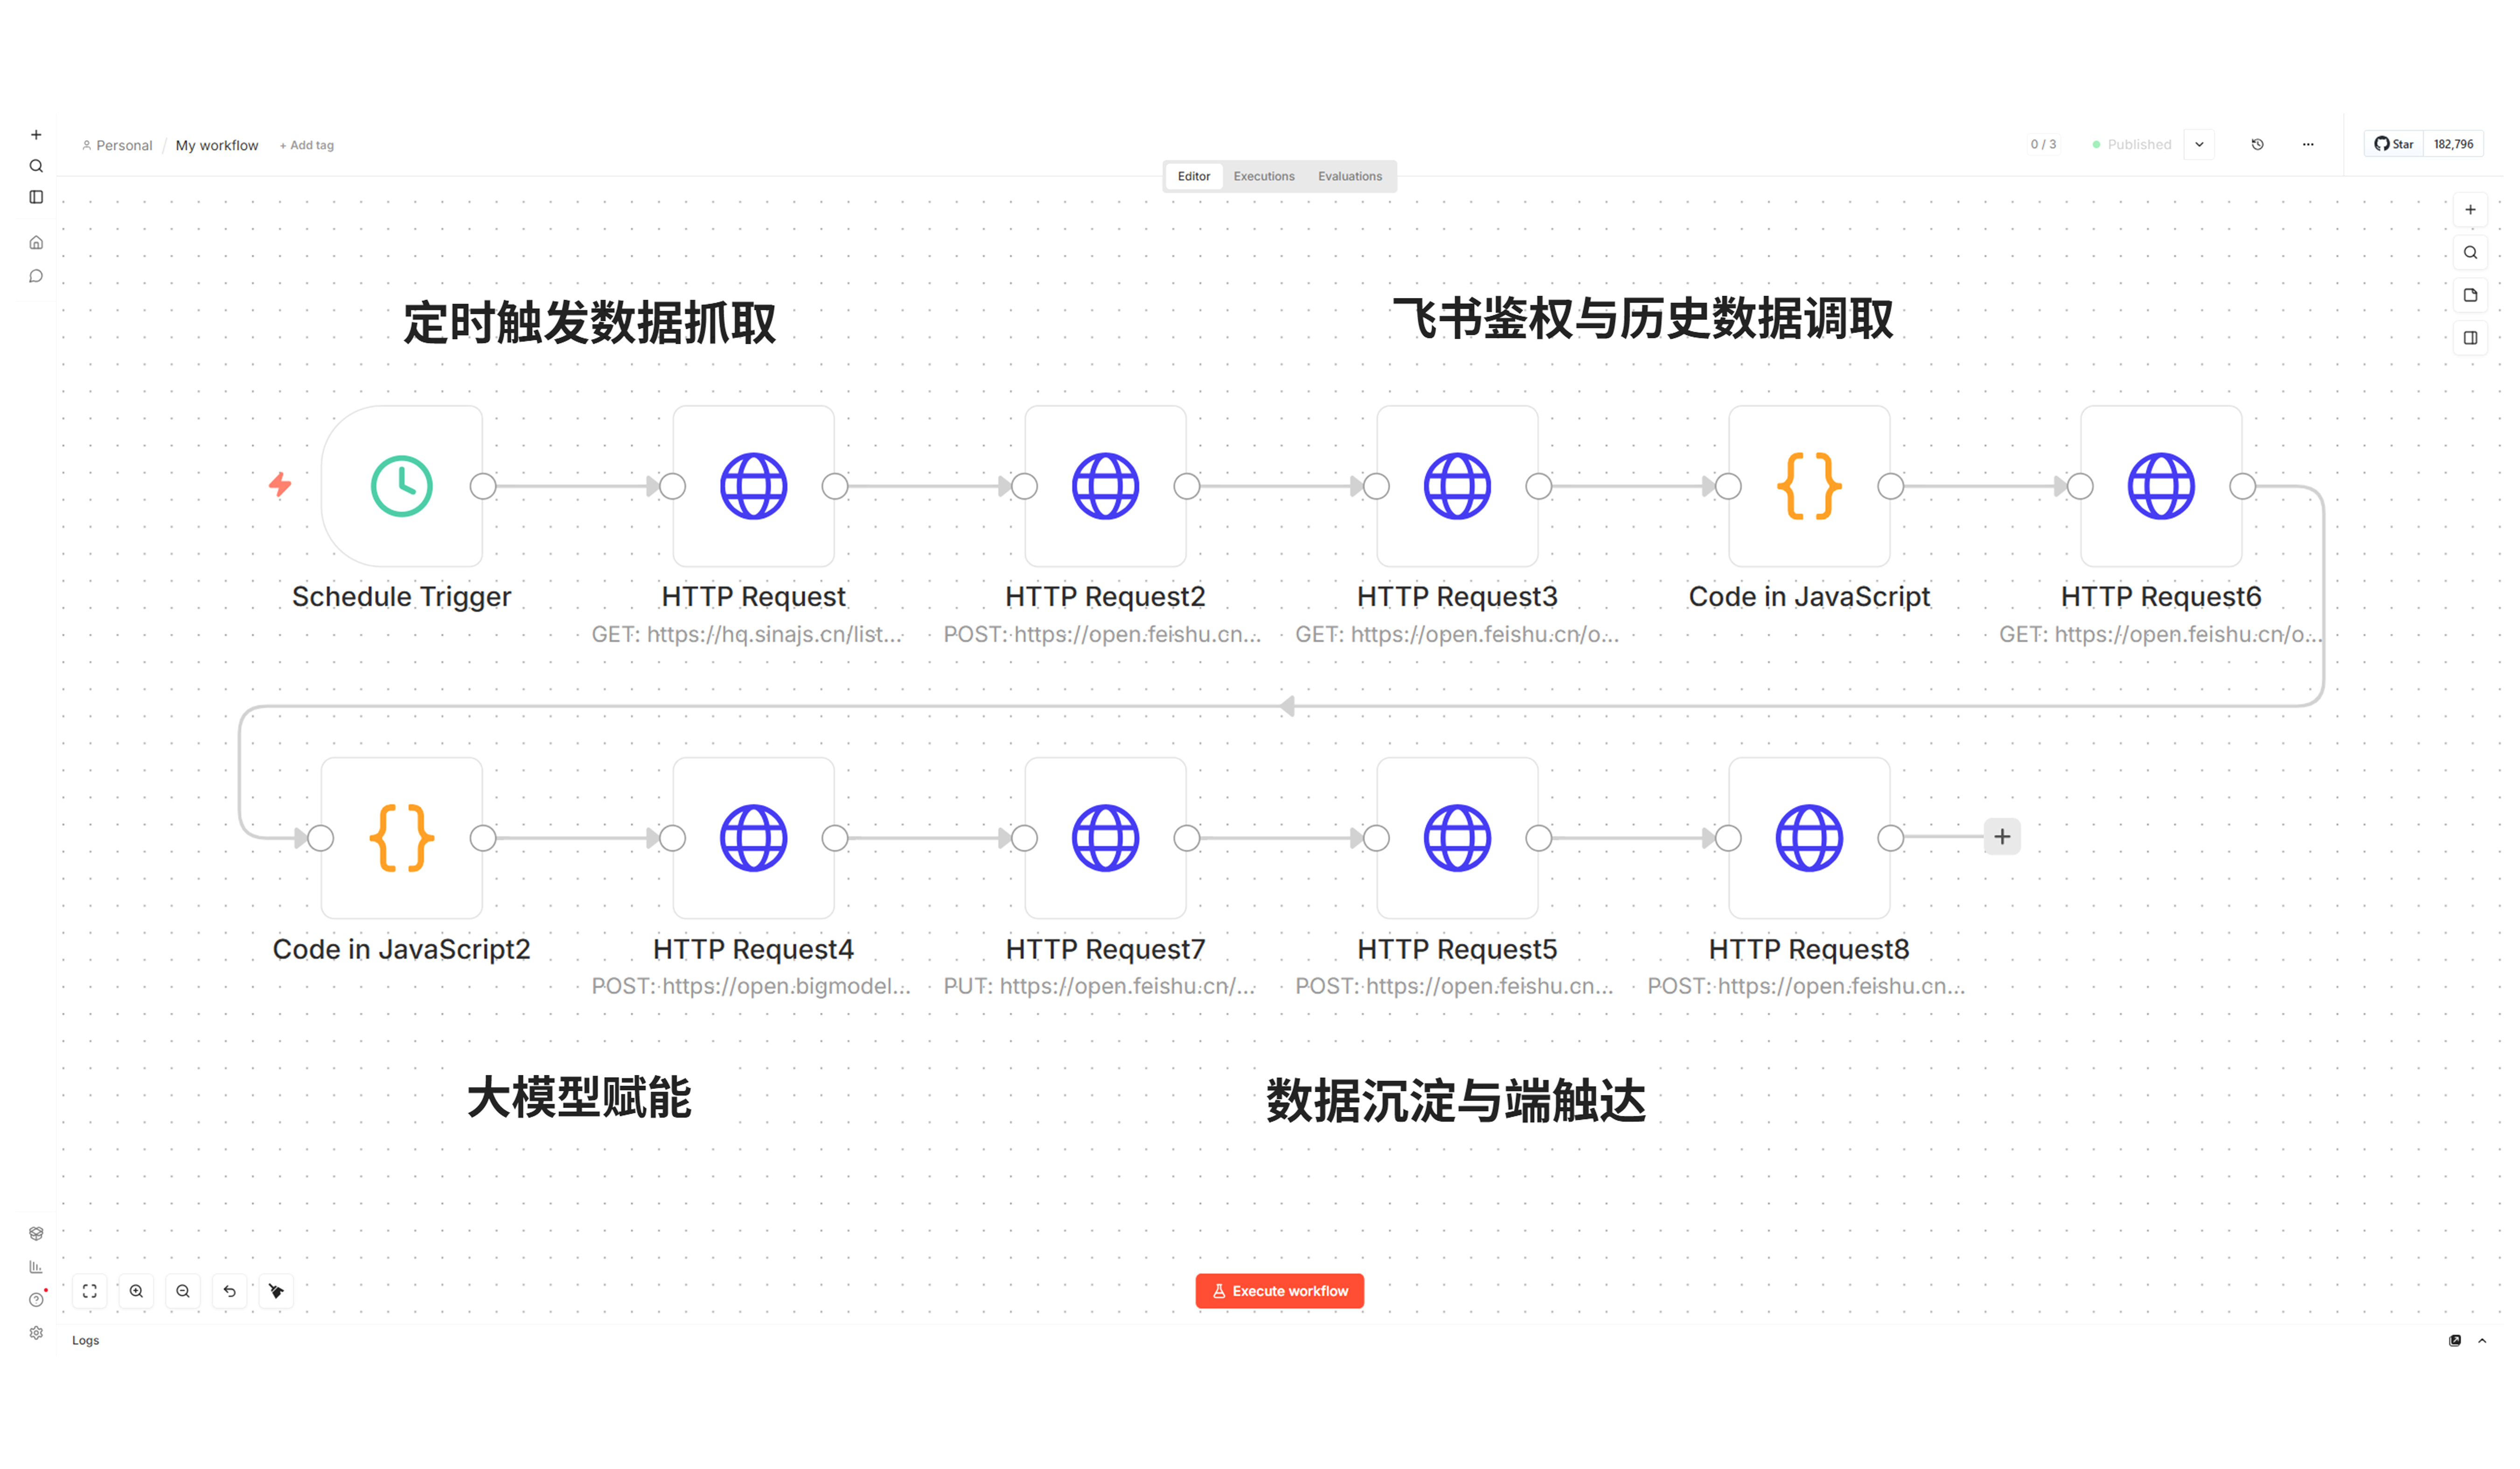The image size is (2520, 1469).
Task: Open the Published status dropdown
Action: click(x=2199, y=144)
